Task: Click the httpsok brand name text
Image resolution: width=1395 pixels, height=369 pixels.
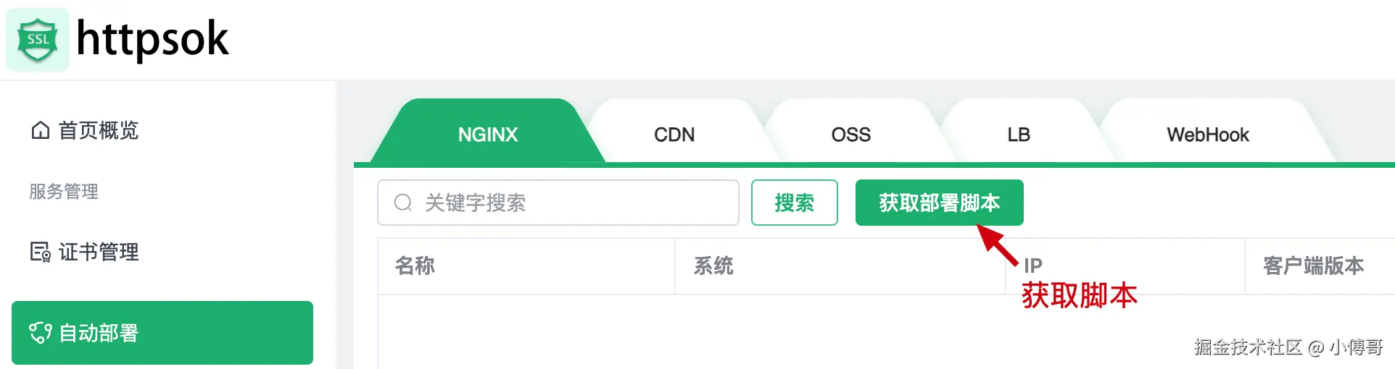Action: (152, 39)
